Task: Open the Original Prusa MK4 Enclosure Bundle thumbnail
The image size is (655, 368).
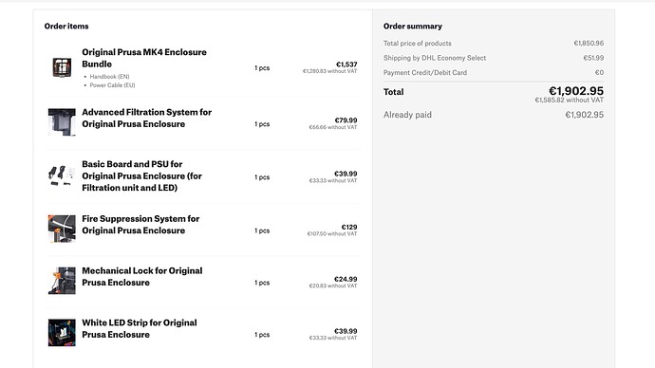Action: pyautogui.click(x=62, y=67)
